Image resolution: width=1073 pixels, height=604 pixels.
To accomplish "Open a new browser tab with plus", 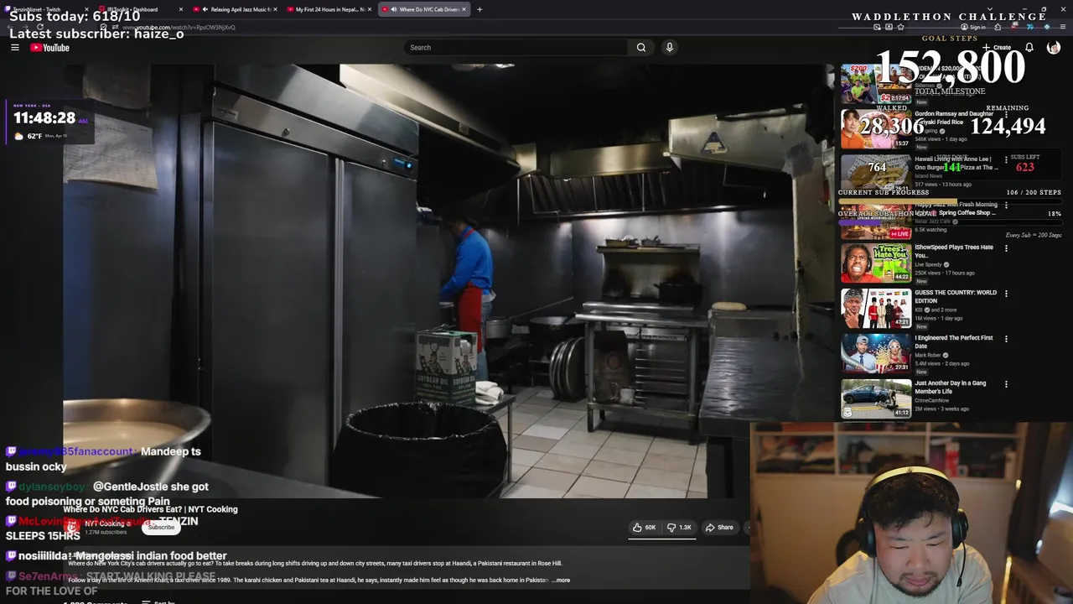I will coord(479,9).
